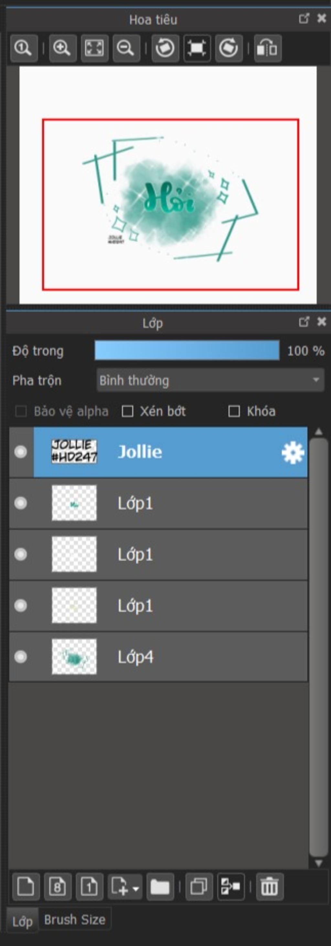Fit canvas to navigator window

click(94, 48)
